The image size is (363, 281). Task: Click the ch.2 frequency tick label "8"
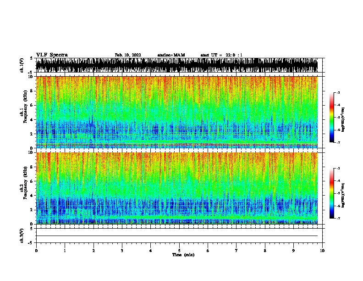click(32, 167)
